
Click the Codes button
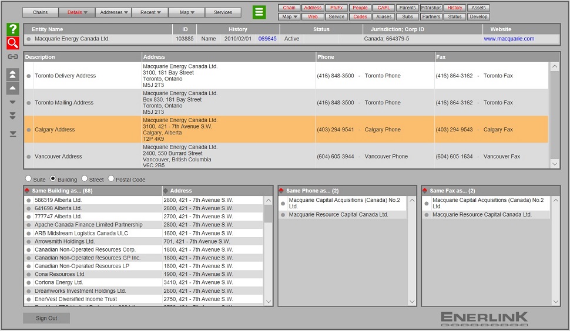coord(360,16)
